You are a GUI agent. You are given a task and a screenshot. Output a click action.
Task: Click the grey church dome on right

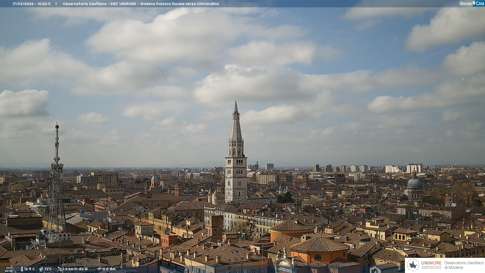(x=415, y=183)
